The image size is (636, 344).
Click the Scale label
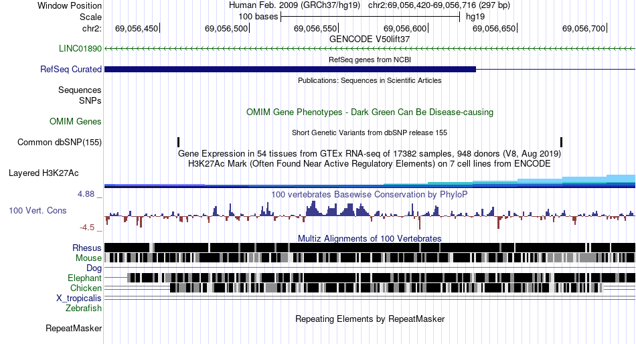tap(90, 17)
